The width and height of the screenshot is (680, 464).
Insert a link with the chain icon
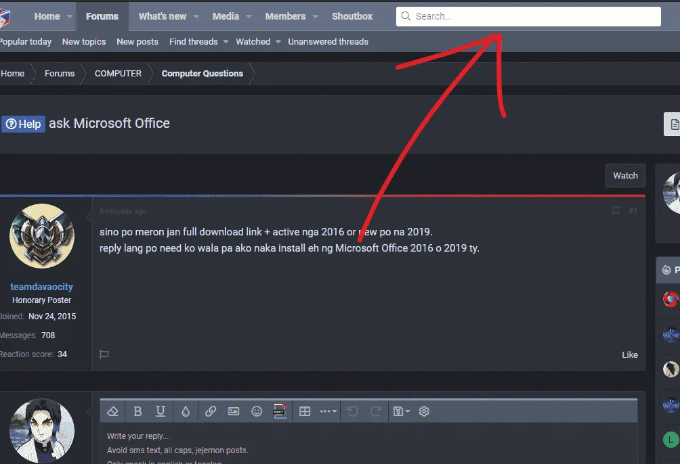click(x=211, y=411)
